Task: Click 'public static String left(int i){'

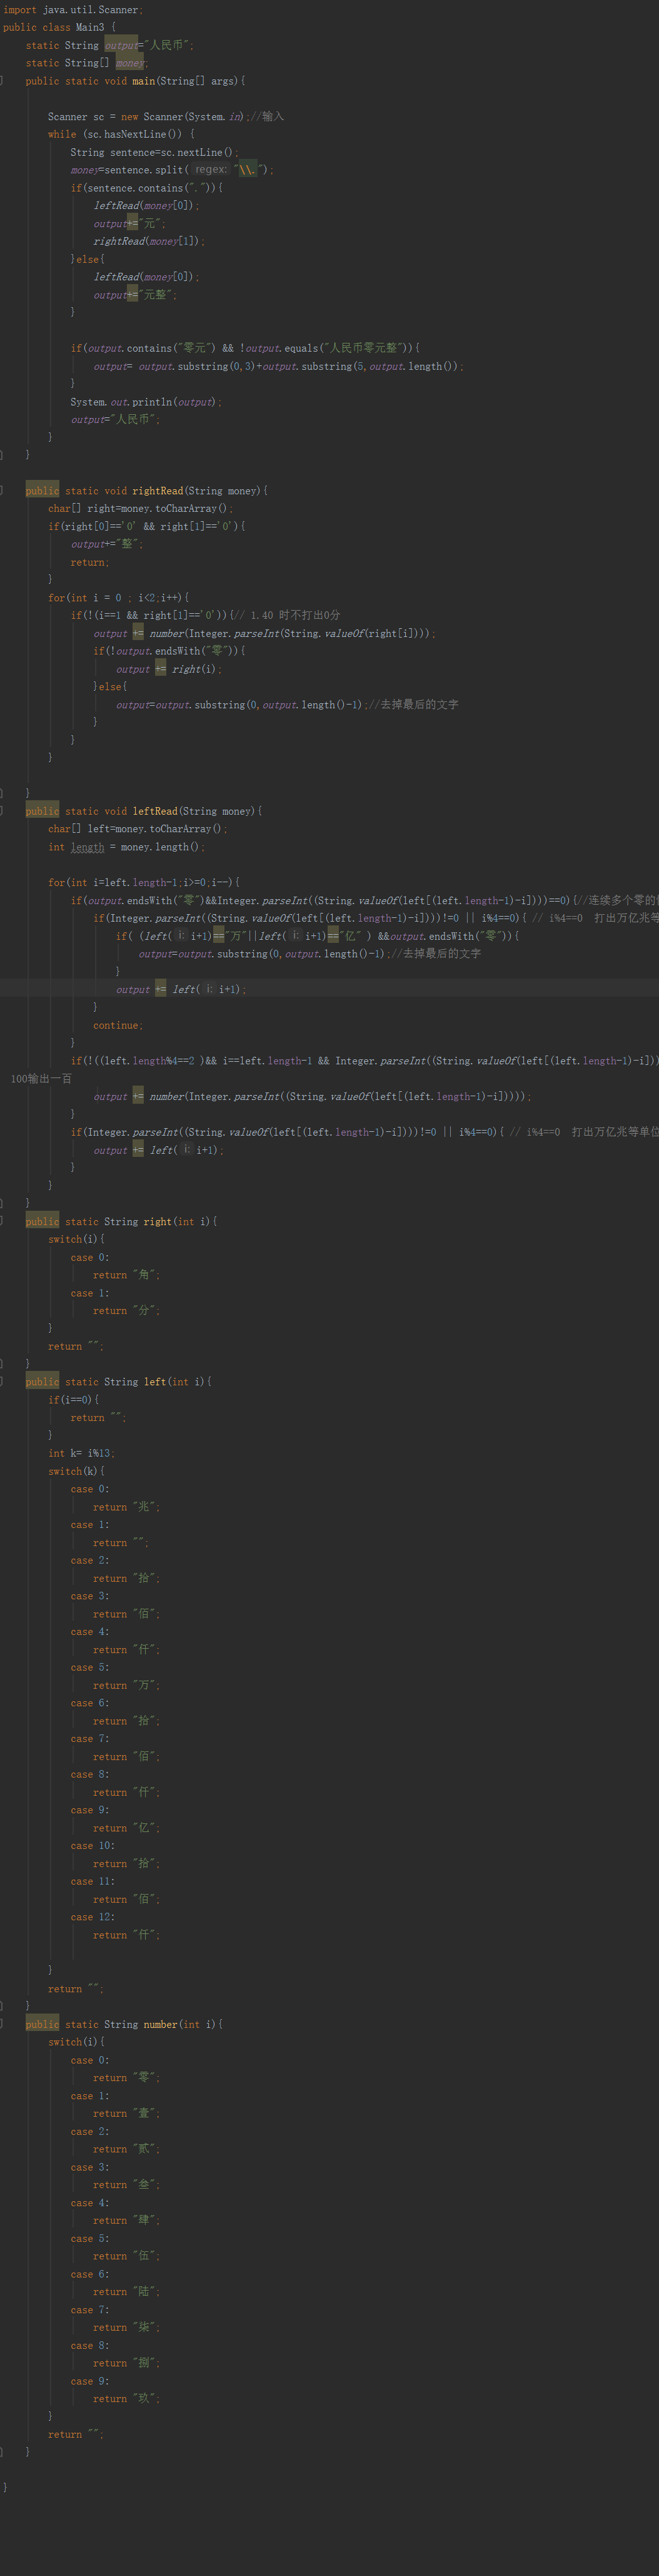Action: click(x=119, y=1382)
